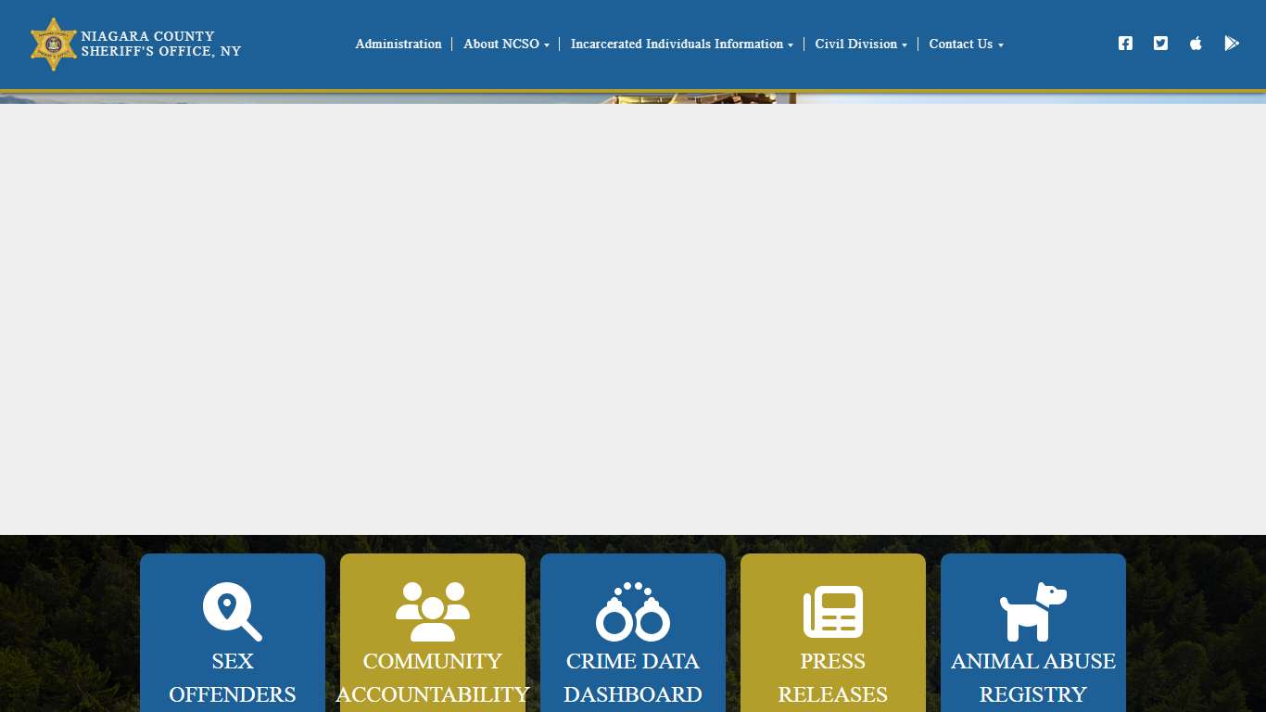Click the Community Accountability people icon
Viewport: 1266px width, 712px height.
click(x=432, y=611)
